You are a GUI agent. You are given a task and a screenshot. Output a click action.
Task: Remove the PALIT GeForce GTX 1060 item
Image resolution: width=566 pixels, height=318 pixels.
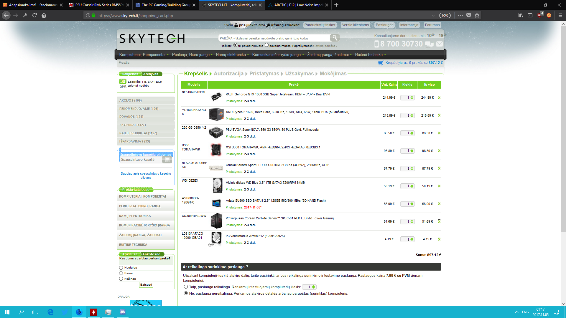439,98
